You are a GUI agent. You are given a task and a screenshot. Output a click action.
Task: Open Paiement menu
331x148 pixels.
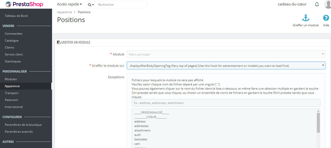(11, 100)
